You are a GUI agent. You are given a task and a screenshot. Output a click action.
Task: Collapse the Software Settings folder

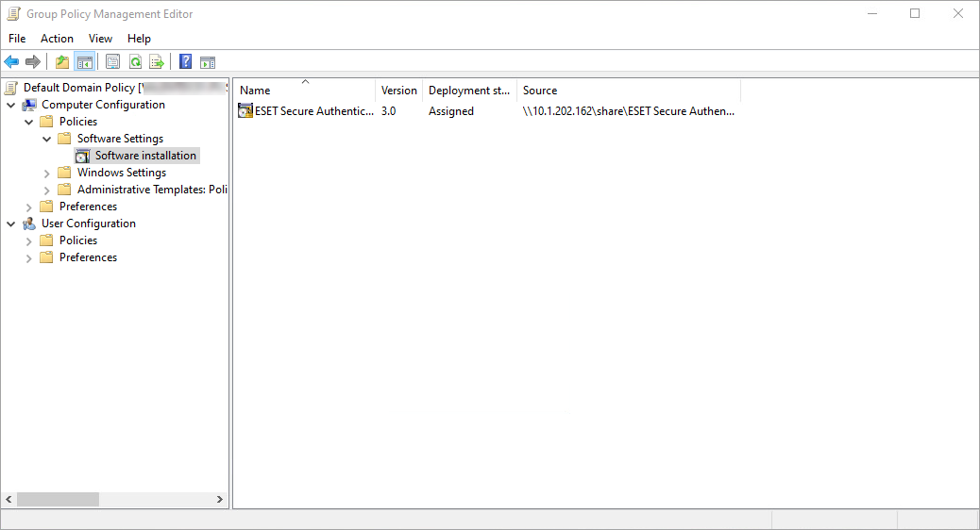[x=47, y=139]
